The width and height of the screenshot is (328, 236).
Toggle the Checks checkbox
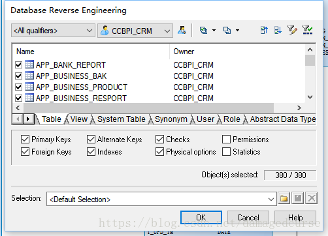(x=159, y=140)
